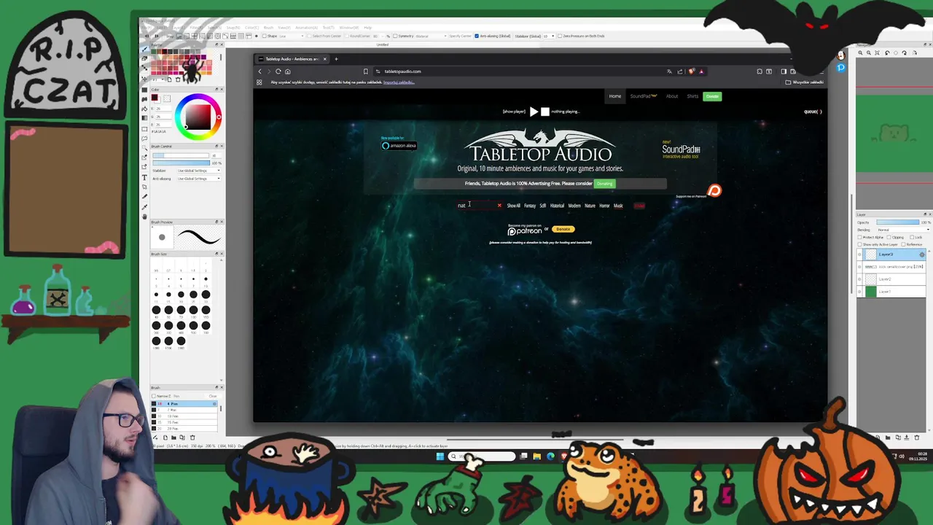933x525 pixels.
Task: Click the show player link
Action: click(514, 112)
